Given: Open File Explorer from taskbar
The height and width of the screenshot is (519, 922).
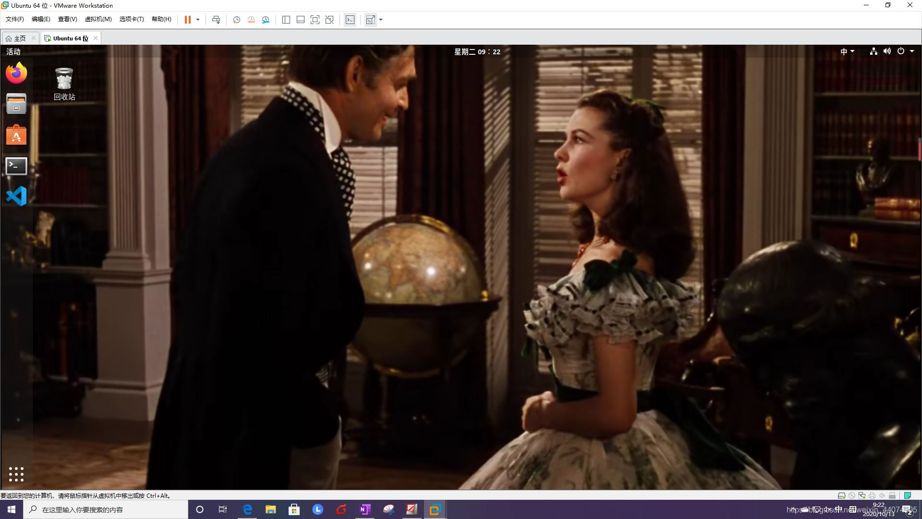Looking at the screenshot, I should (271, 509).
